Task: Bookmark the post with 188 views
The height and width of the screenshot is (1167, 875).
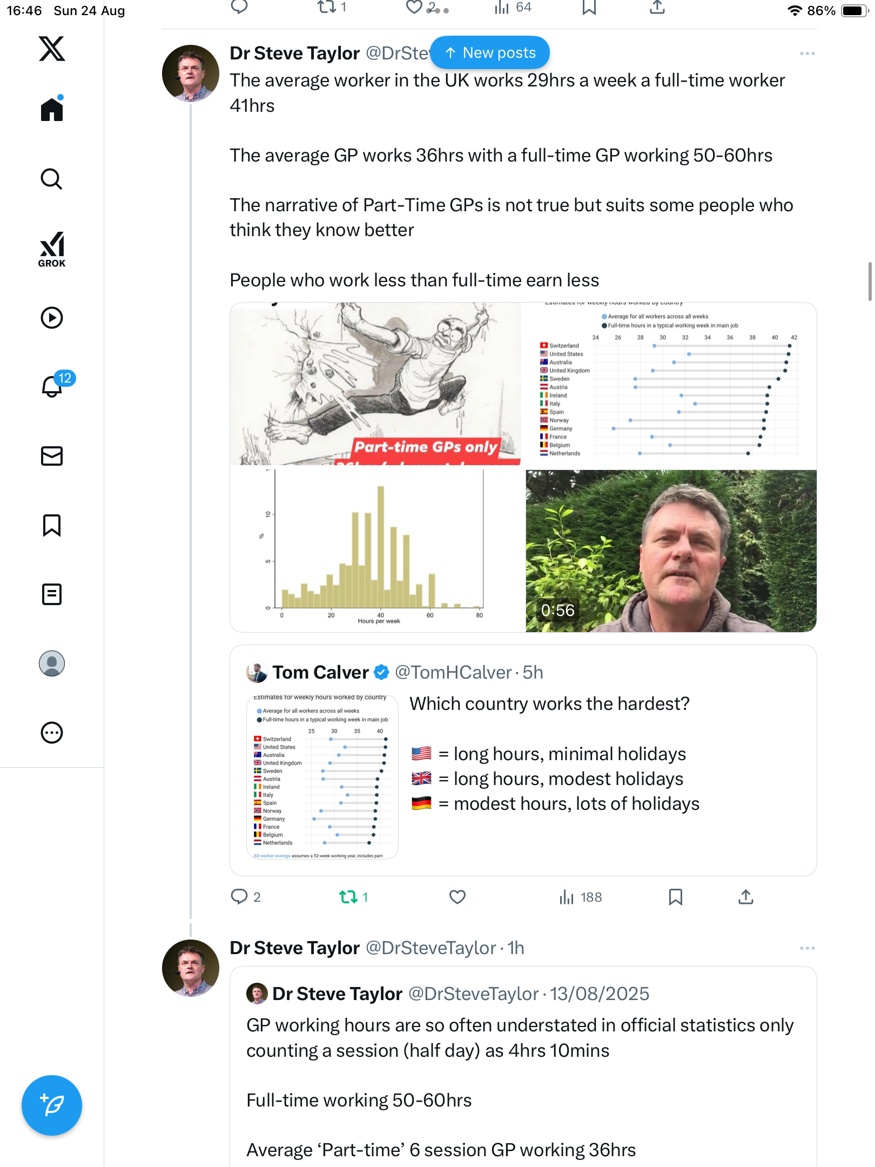Action: coord(675,897)
